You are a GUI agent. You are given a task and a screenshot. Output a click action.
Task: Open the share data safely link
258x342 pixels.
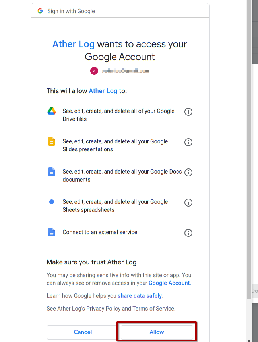coord(140,296)
